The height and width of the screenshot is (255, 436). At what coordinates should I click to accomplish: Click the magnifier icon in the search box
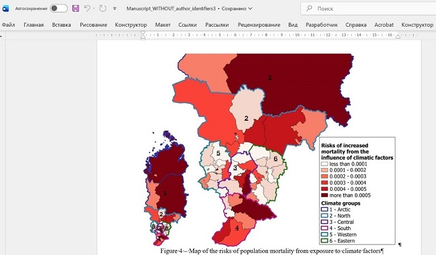point(310,9)
